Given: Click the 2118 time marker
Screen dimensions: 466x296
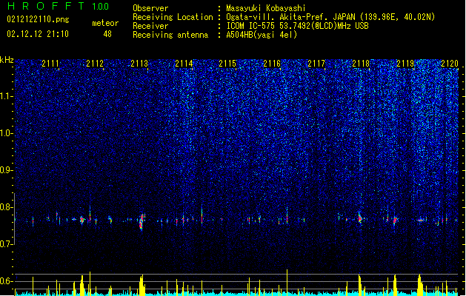Looking at the screenshot, I should tap(361, 64).
